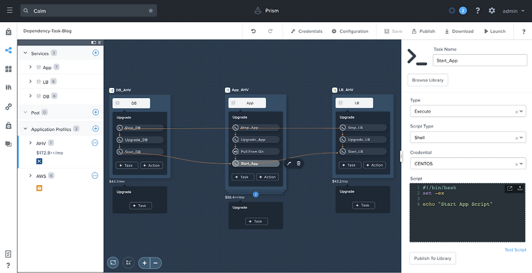
Task: Open the checklist icon at sidebar bottom
Action: (9, 253)
